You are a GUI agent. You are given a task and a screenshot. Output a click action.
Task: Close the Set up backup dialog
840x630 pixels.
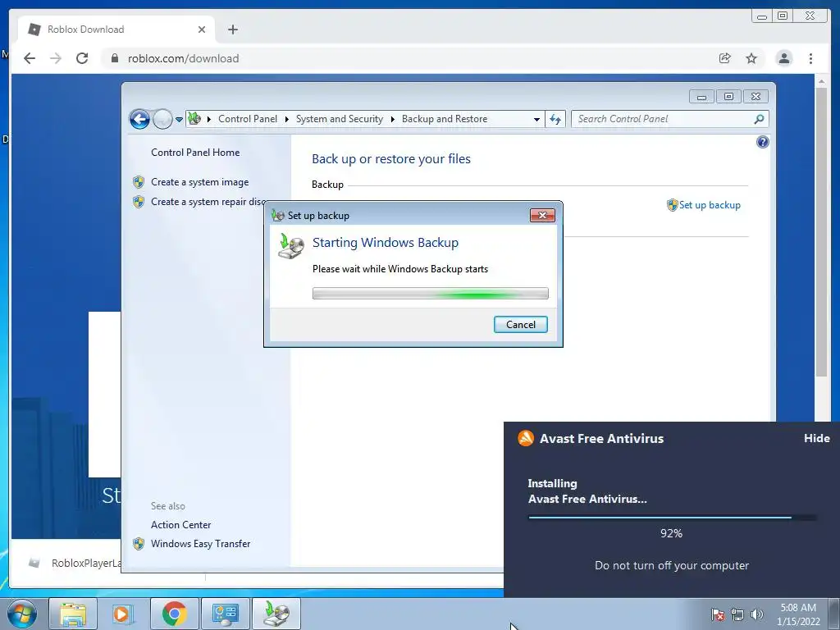[x=542, y=216]
